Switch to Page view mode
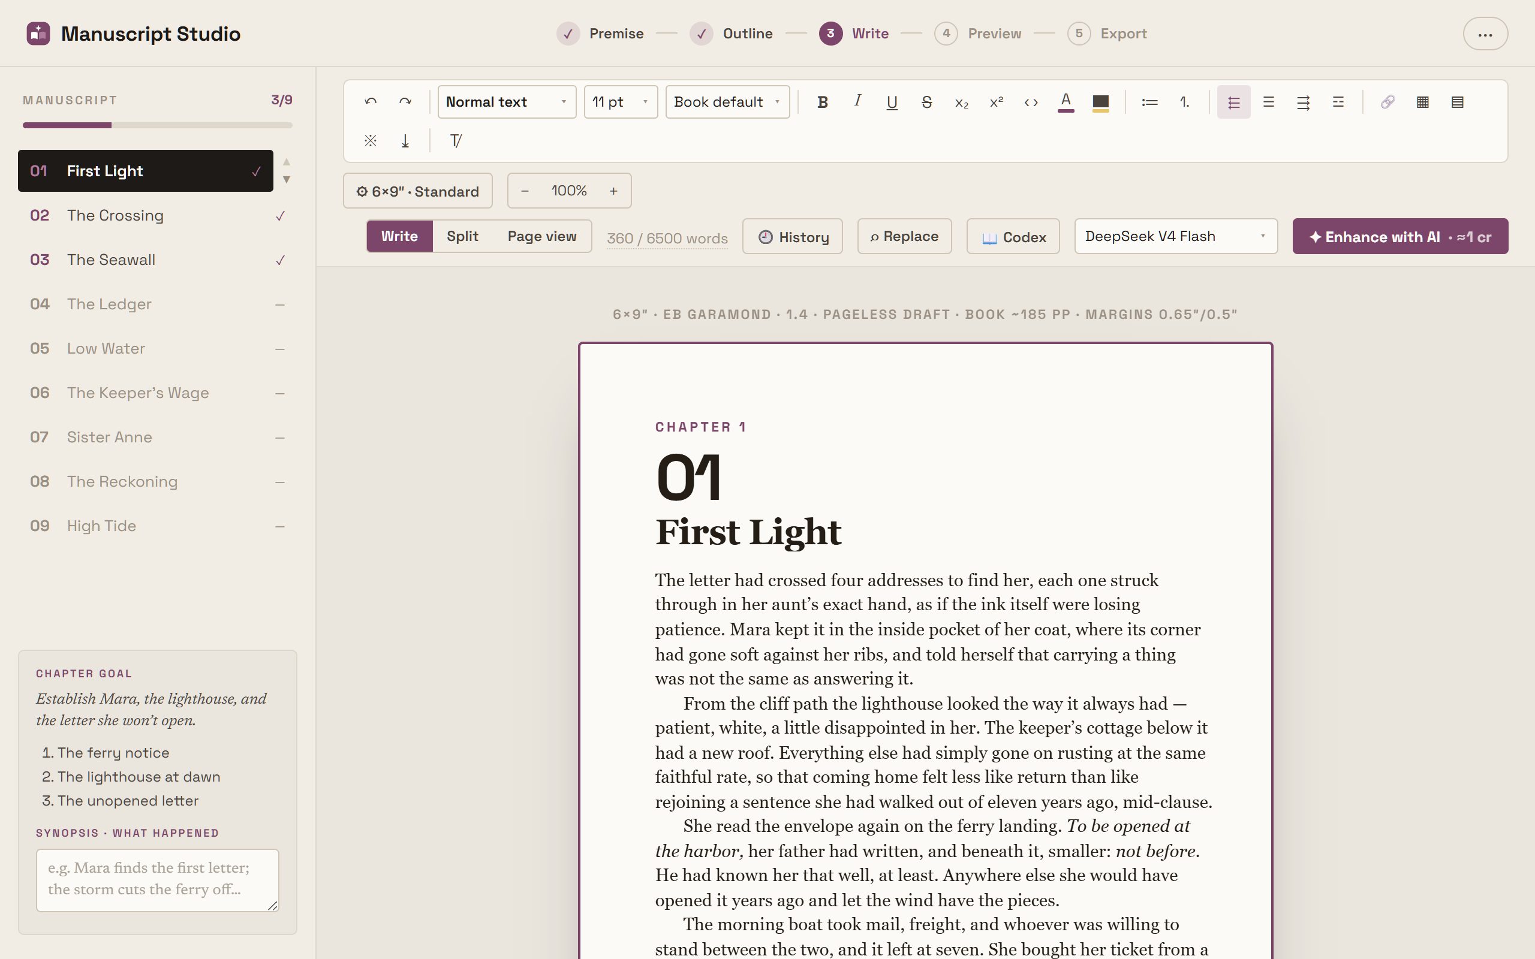 (541, 236)
